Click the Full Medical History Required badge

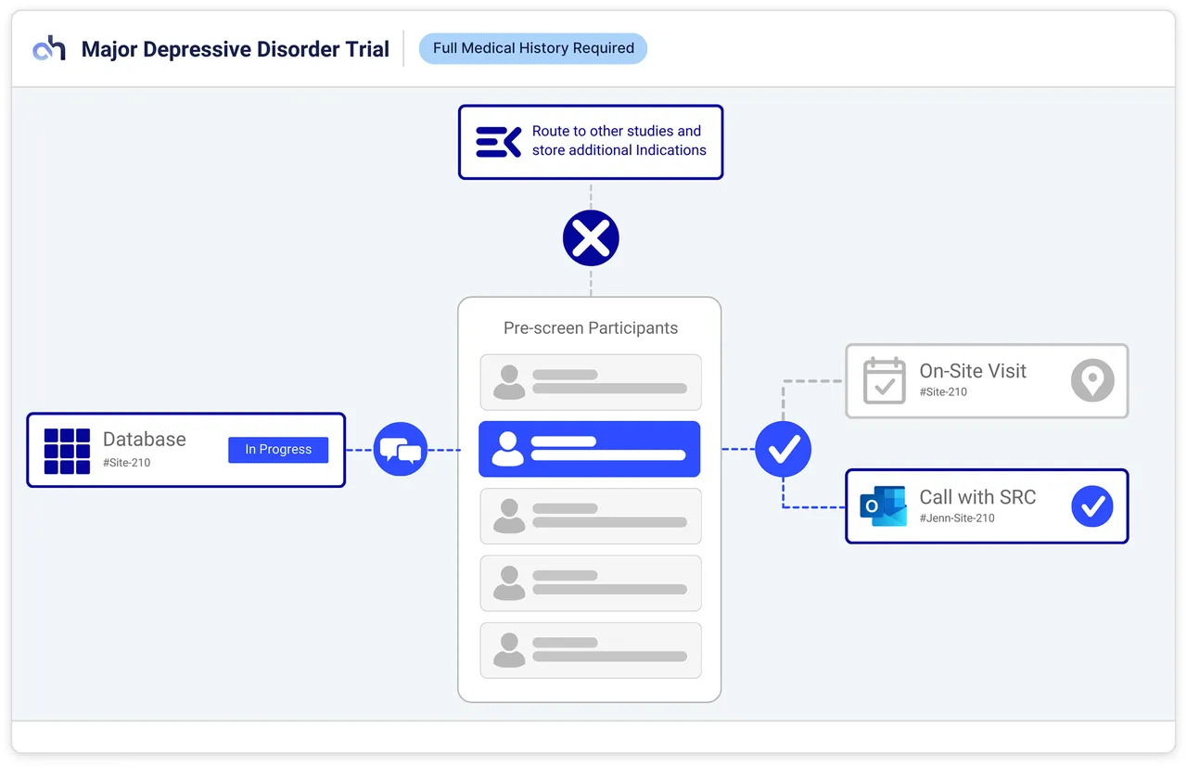[x=533, y=48]
